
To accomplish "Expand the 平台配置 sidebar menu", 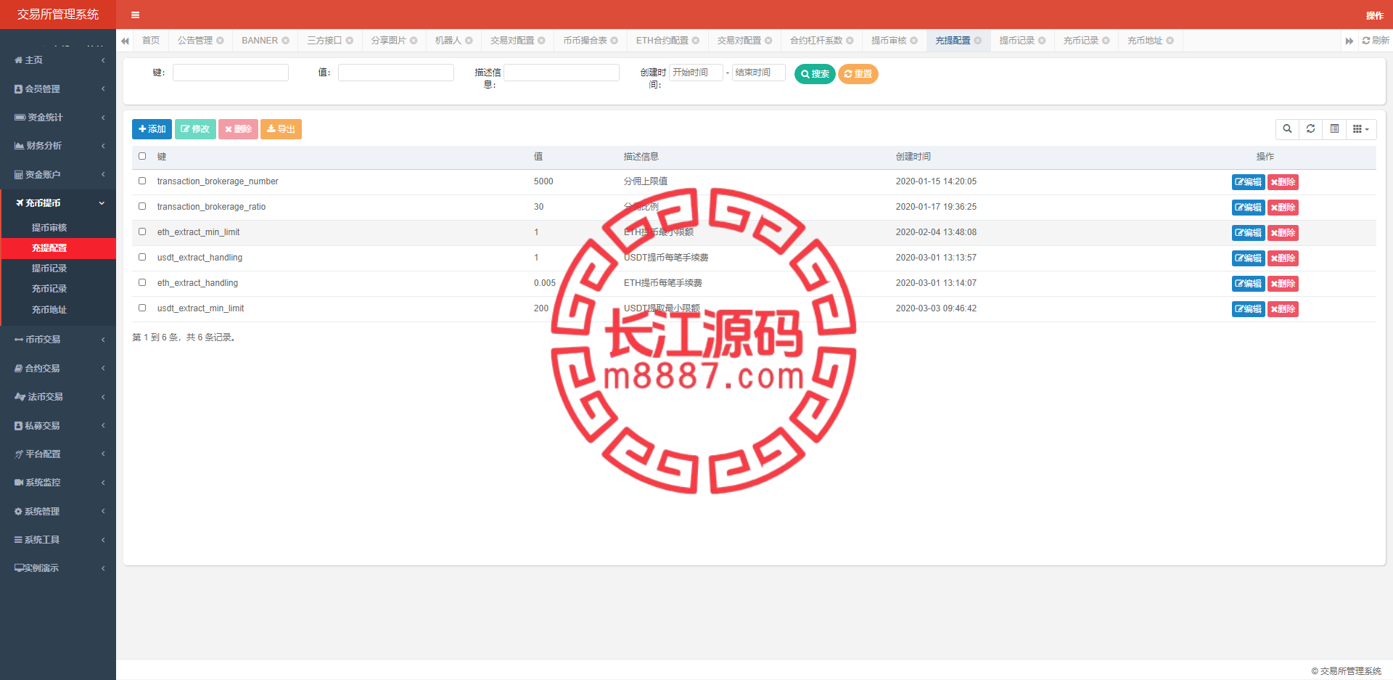I will coord(58,454).
